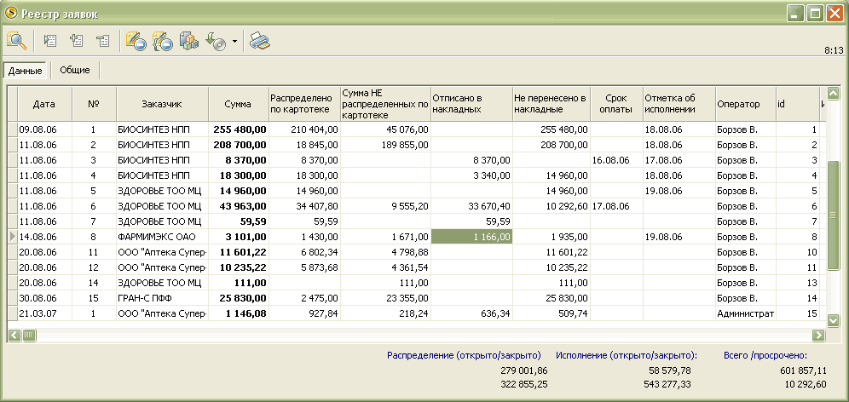This screenshot has width=849, height=402.
Task: Delete record using minus list icon
Action: pos(103,41)
